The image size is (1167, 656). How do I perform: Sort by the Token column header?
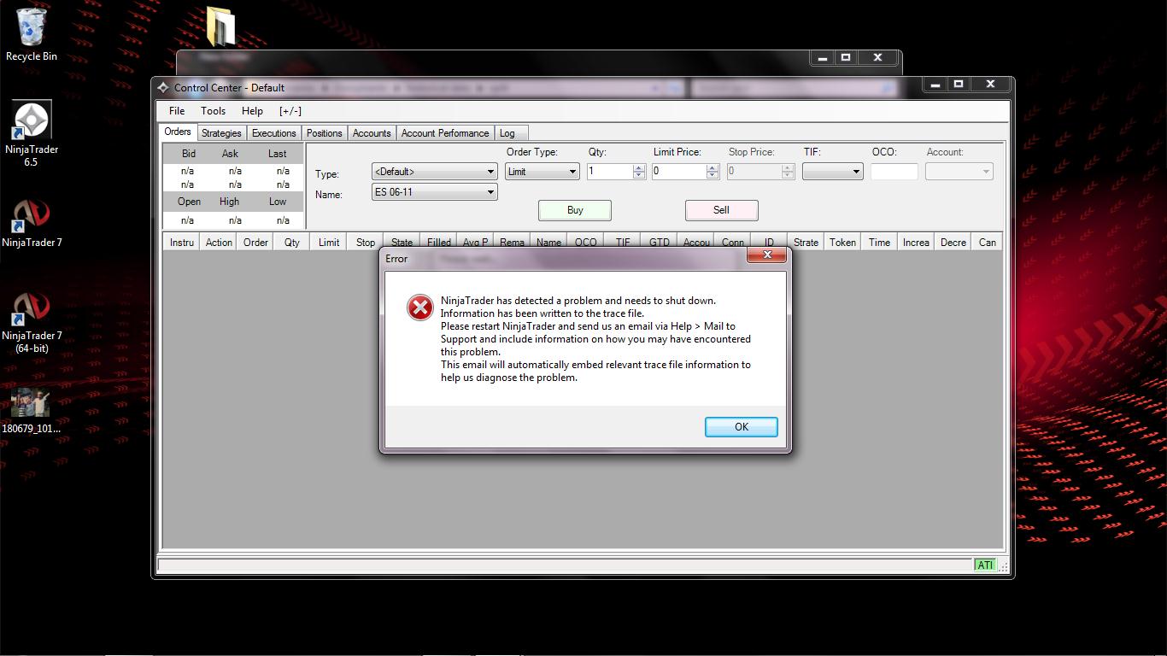[842, 242]
